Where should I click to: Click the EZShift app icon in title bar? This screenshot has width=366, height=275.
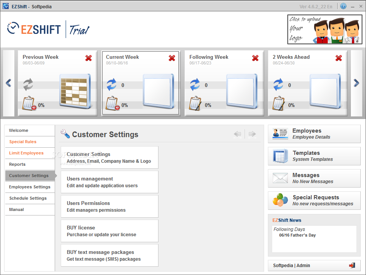6,6
